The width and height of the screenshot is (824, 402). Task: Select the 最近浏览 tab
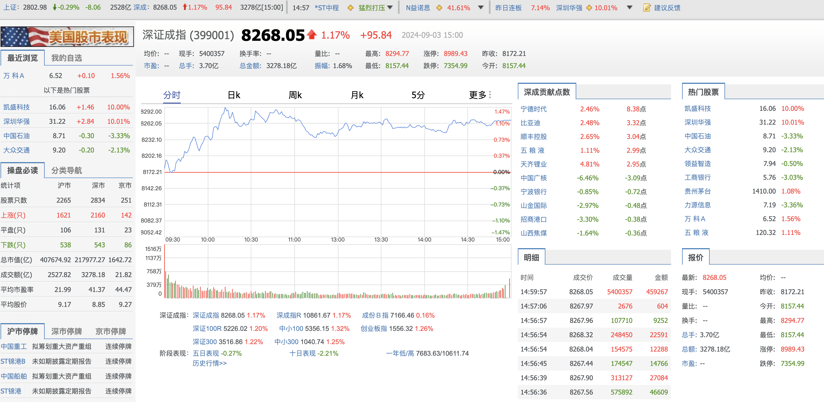point(22,58)
